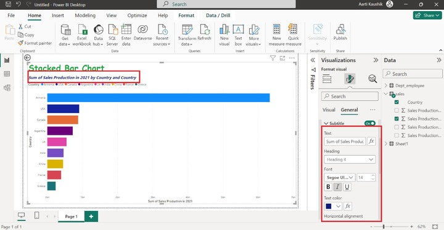Open the visual's filter icon

[x=273, y=58]
